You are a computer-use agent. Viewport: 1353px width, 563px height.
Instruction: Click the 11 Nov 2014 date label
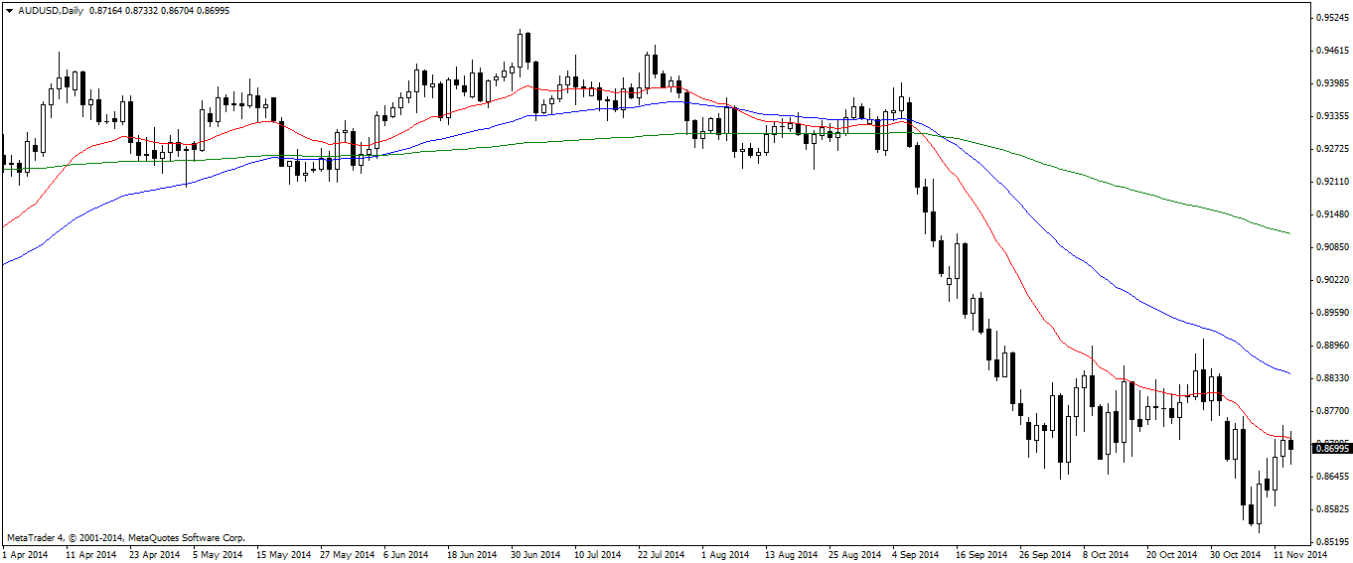[1299, 554]
